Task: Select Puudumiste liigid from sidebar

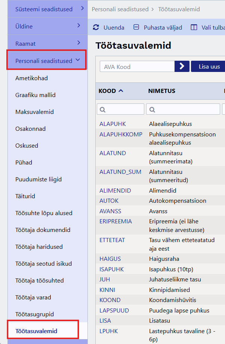Action: 38,179
